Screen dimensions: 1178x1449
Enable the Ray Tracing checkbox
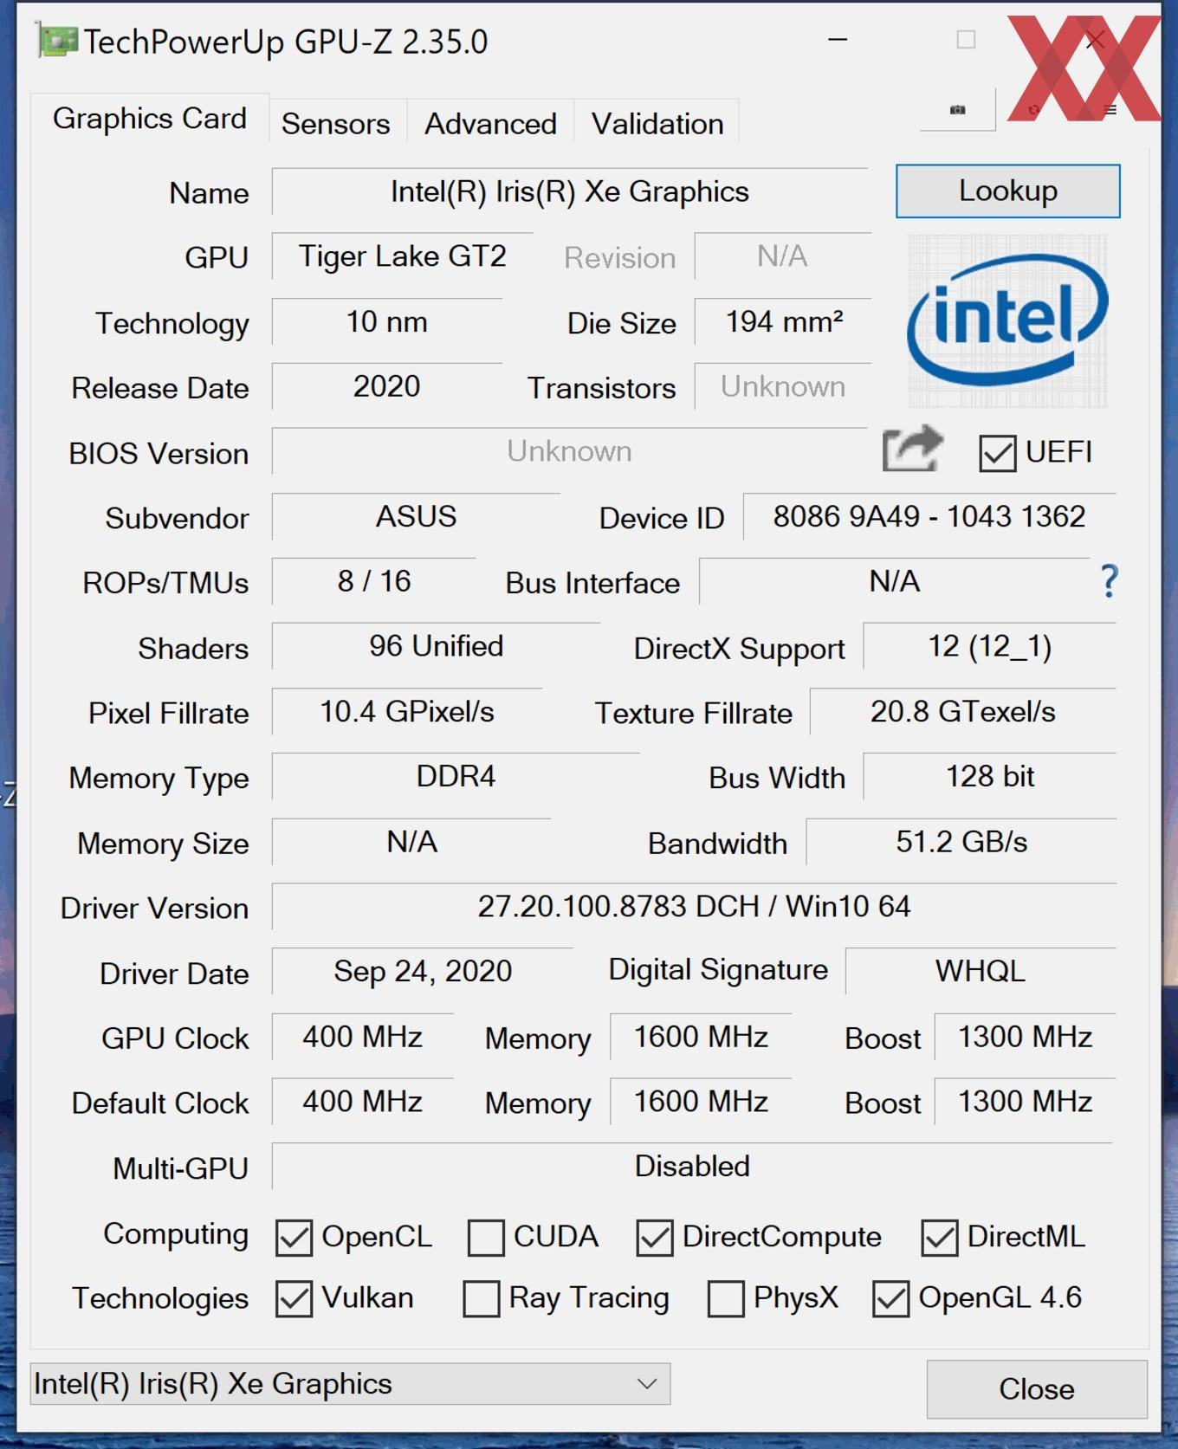pos(482,1298)
